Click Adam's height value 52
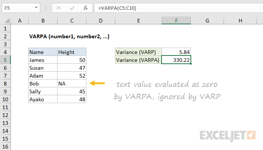This screenshot has height=150, width=263. click(x=72, y=76)
